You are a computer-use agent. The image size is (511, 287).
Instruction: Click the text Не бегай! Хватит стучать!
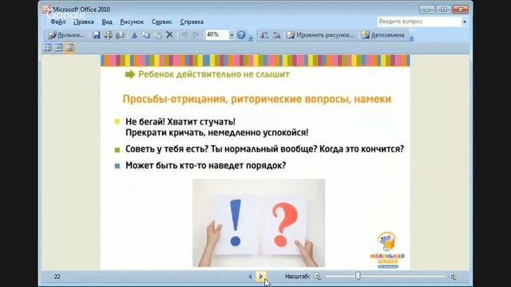click(180, 122)
